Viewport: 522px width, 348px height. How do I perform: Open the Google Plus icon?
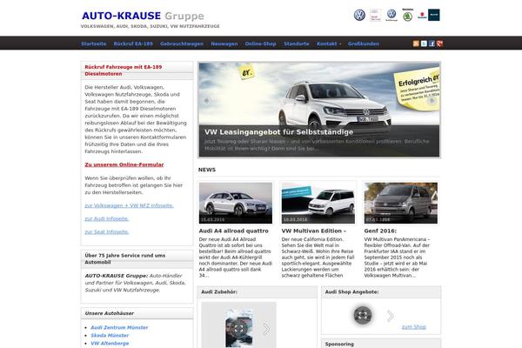coord(439,43)
